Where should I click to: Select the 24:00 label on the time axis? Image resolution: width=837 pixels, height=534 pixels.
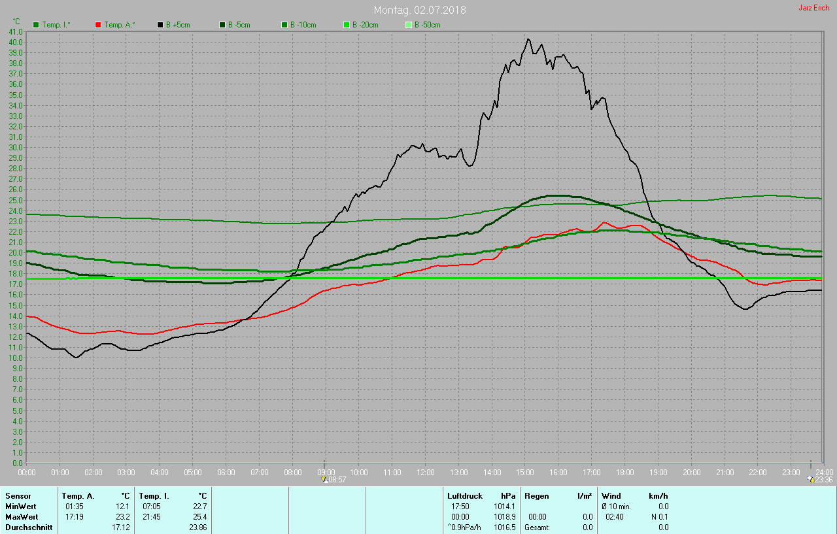click(824, 472)
